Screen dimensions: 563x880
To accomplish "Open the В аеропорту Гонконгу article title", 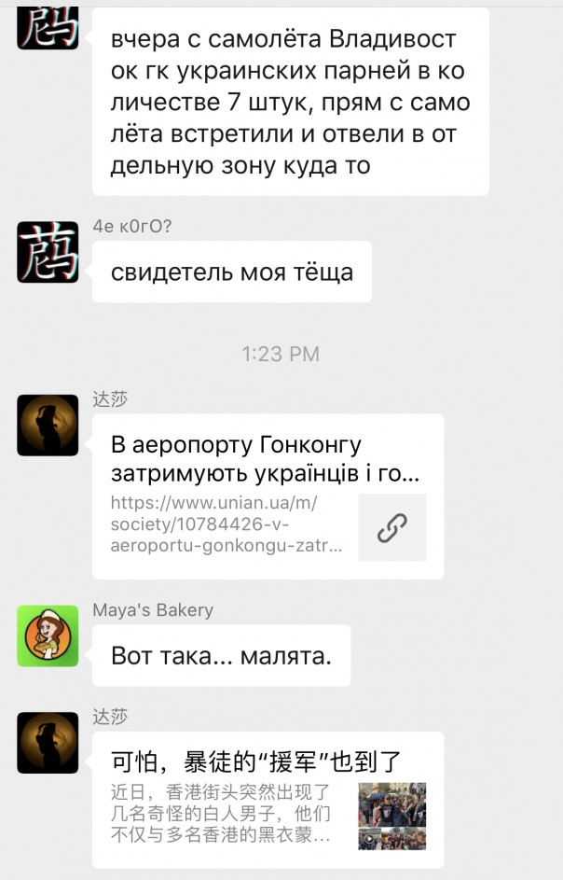I will pyautogui.click(x=265, y=458).
